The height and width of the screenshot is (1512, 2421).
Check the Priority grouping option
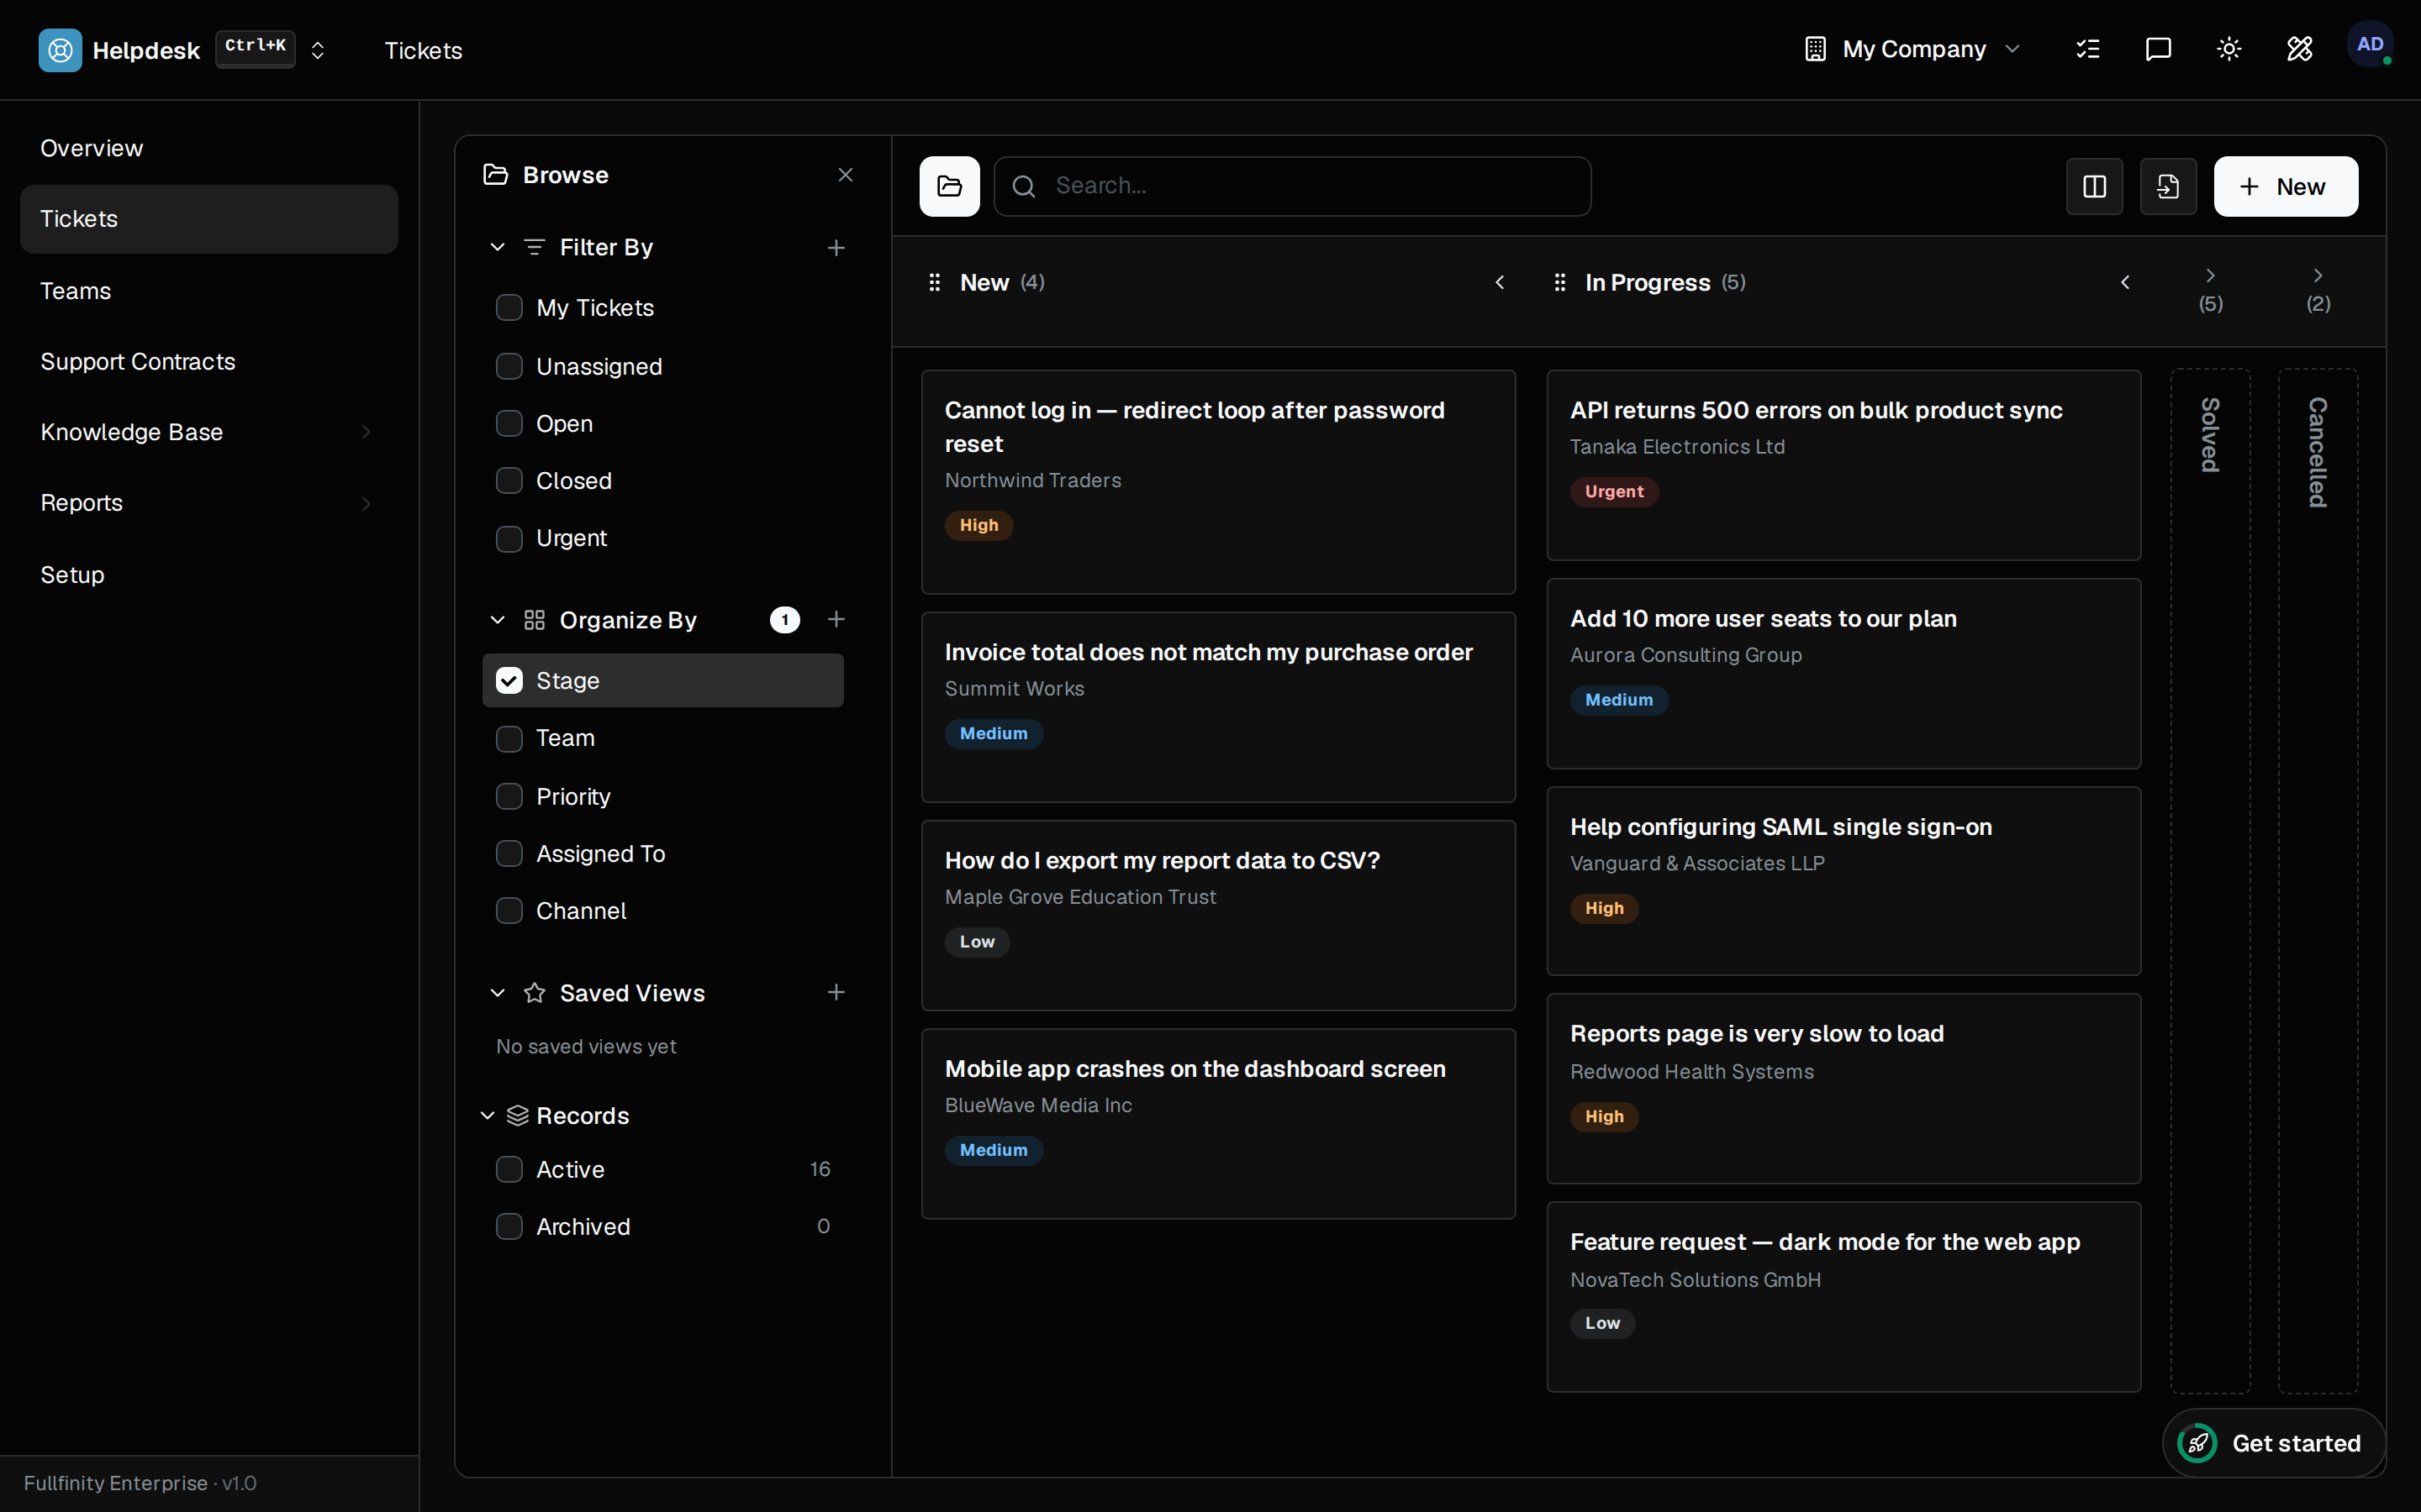click(509, 797)
